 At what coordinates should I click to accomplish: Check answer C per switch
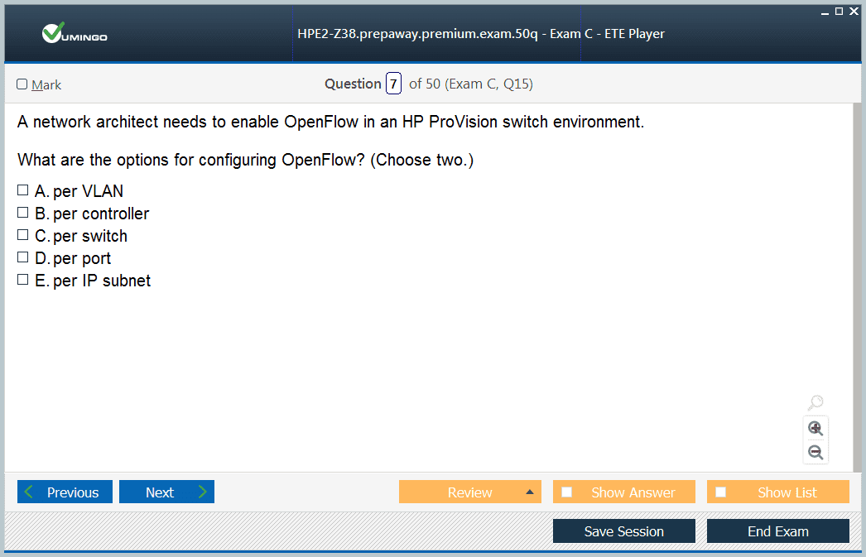22,234
